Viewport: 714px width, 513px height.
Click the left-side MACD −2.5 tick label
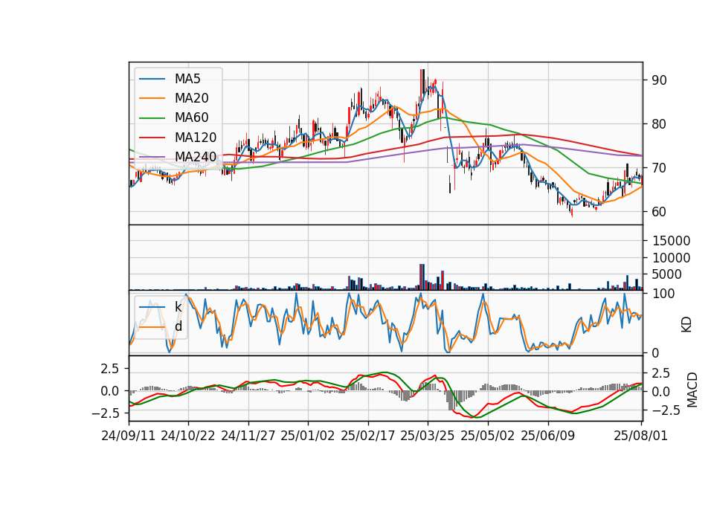106,413
